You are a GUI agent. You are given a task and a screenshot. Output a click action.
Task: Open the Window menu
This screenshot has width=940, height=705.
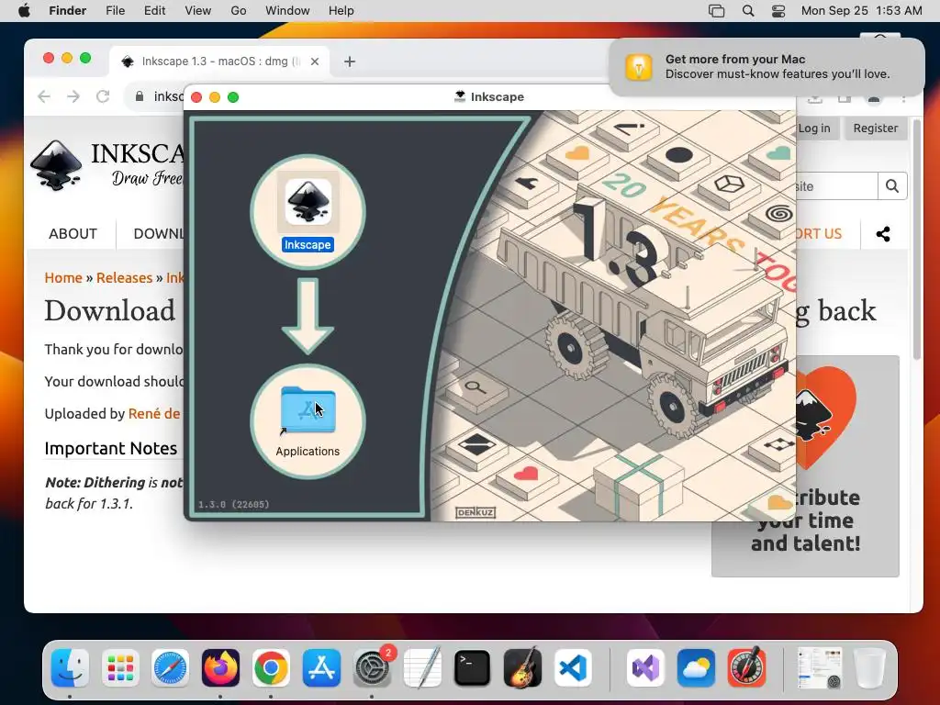coord(287,11)
